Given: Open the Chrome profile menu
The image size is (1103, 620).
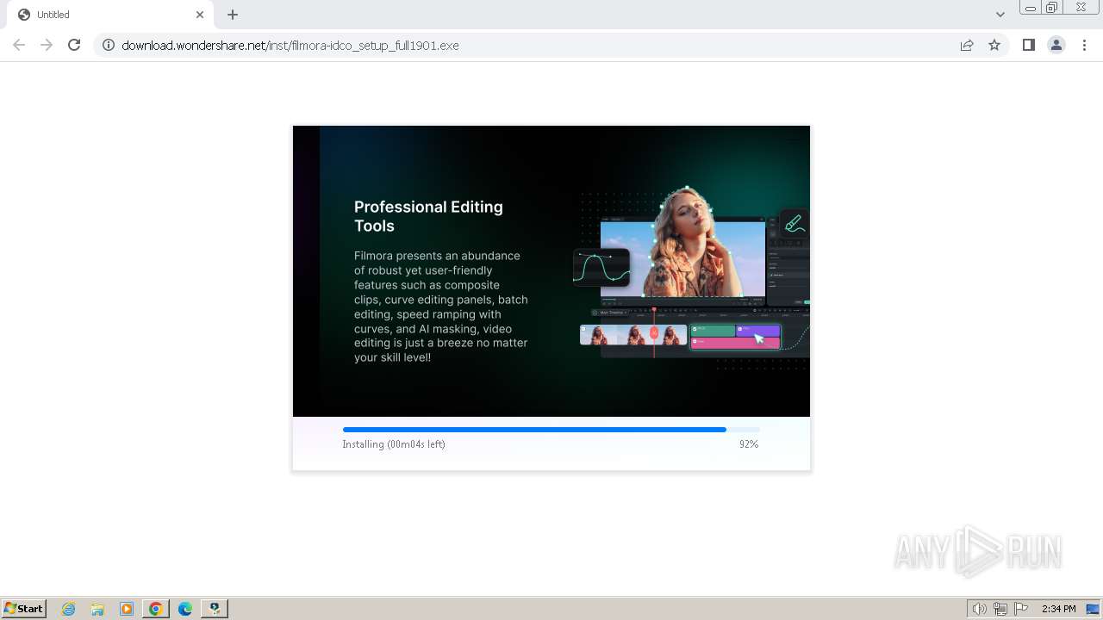Looking at the screenshot, I should coord(1056,45).
